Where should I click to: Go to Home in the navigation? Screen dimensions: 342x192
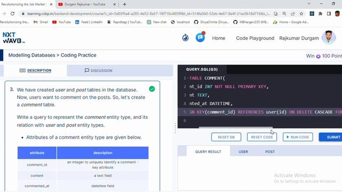[219, 38]
